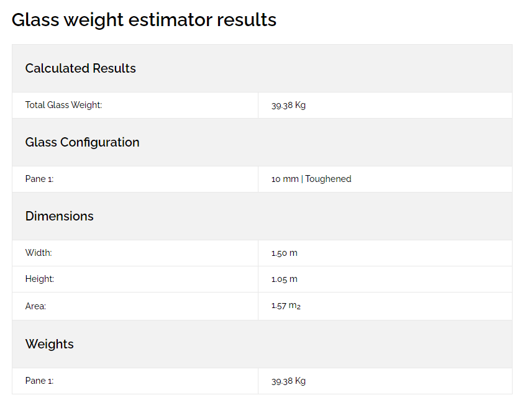530x413 pixels.
Task: Click the Glass weight estimator results heading
Action: [144, 20]
